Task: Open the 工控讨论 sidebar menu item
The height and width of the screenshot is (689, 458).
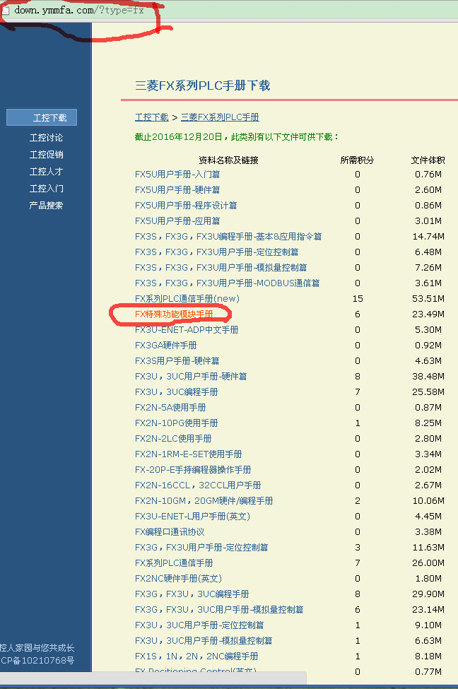Action: point(46,138)
